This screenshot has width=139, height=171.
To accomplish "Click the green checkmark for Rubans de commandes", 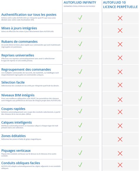I will point(80,44).
